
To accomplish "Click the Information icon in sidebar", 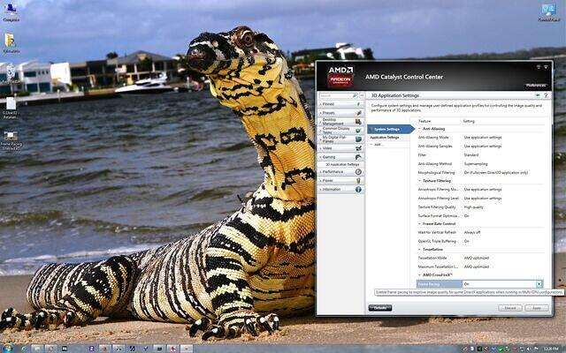I will 359,189.
